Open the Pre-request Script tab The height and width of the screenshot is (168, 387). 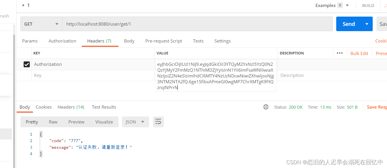pos(163,41)
